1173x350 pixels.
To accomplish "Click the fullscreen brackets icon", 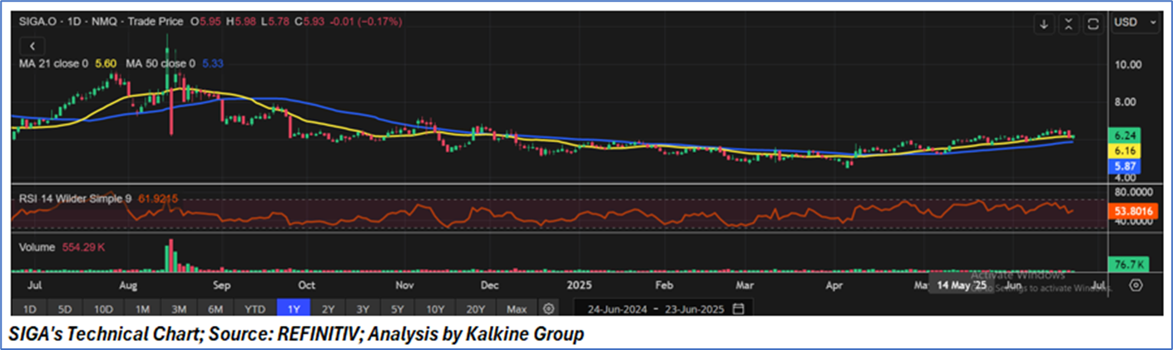I will tap(1094, 24).
